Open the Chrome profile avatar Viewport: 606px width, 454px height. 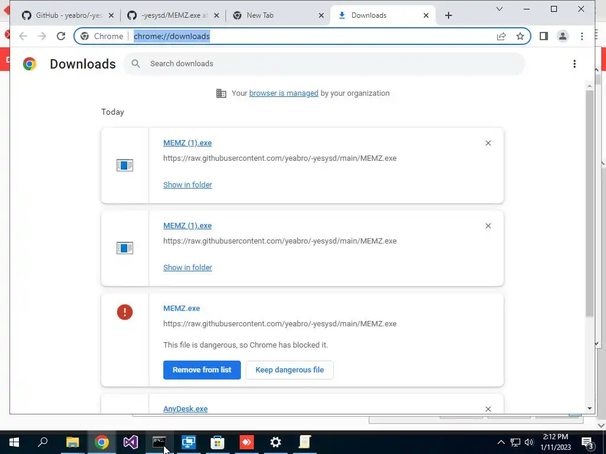[563, 36]
